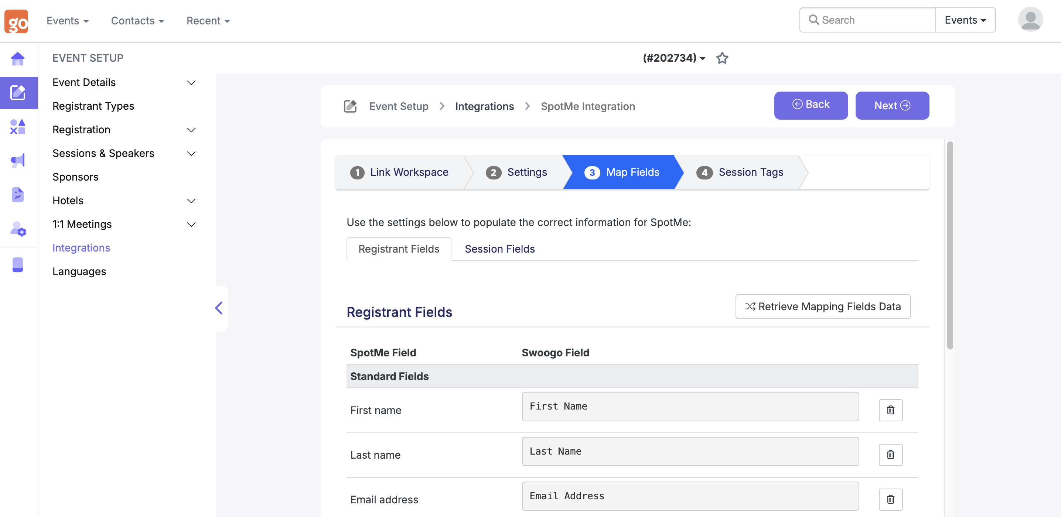Click the home icon in left sidebar
This screenshot has width=1061, height=517.
18,59
